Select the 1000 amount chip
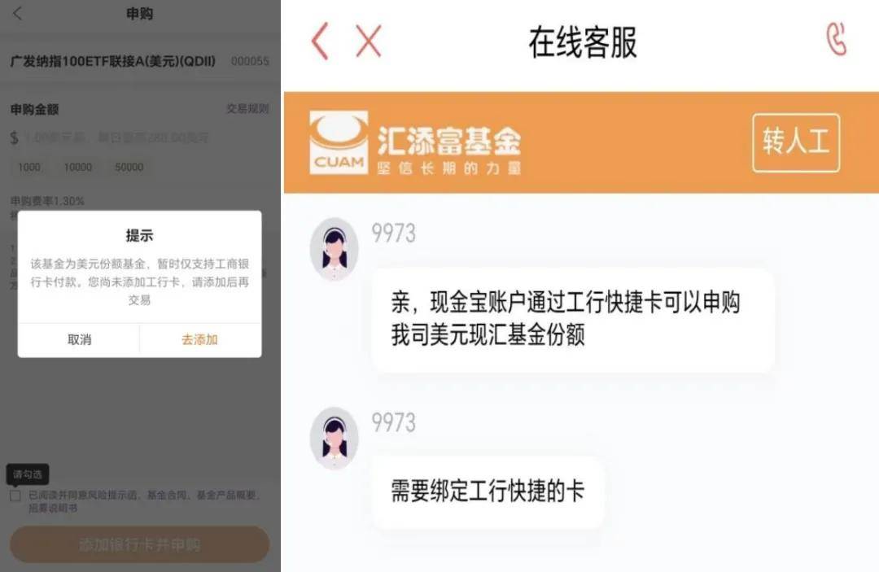This screenshot has width=879, height=572. point(29,167)
